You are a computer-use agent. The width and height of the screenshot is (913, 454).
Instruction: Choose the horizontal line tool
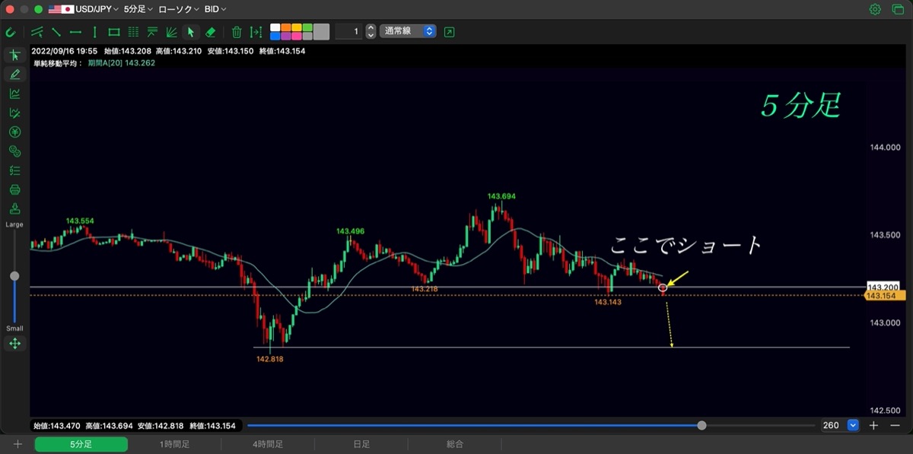coord(75,32)
